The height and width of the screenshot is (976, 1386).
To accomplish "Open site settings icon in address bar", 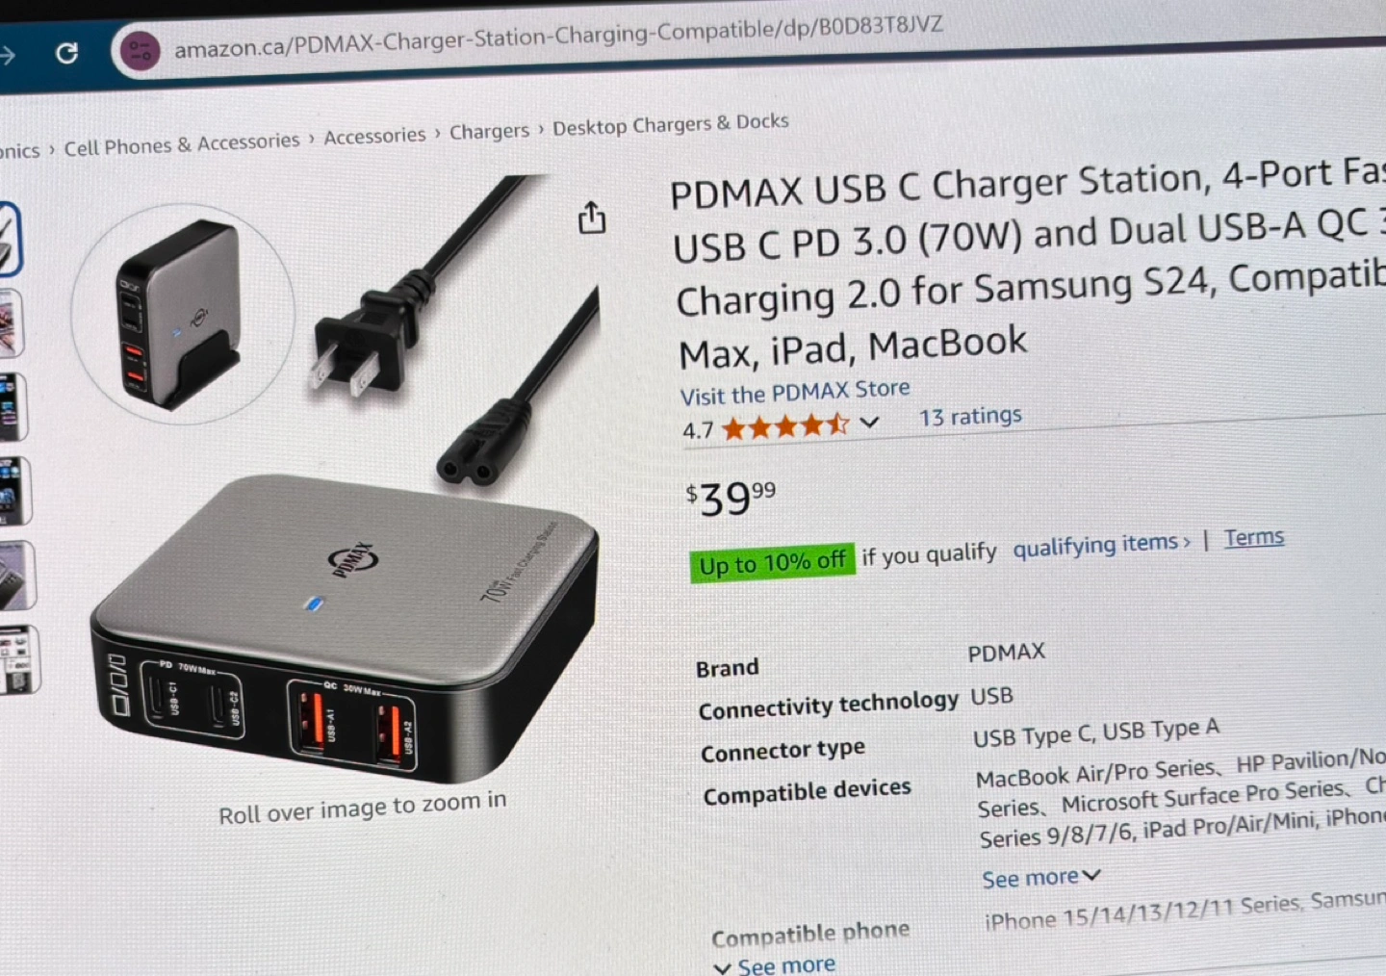I will pyautogui.click(x=141, y=50).
